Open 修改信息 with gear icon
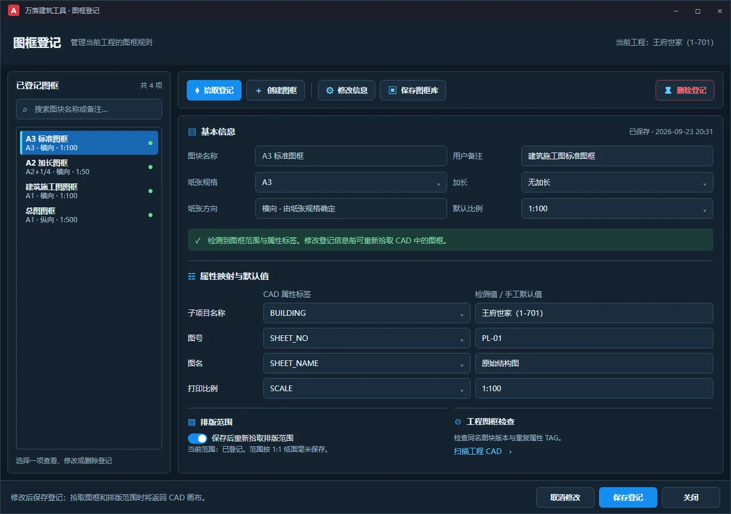Viewport: 731px width, 514px height. coord(347,90)
